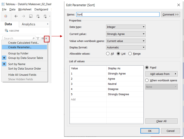Click the New Data Source icon
This screenshot has width=184, height=139.
pos(38,16)
